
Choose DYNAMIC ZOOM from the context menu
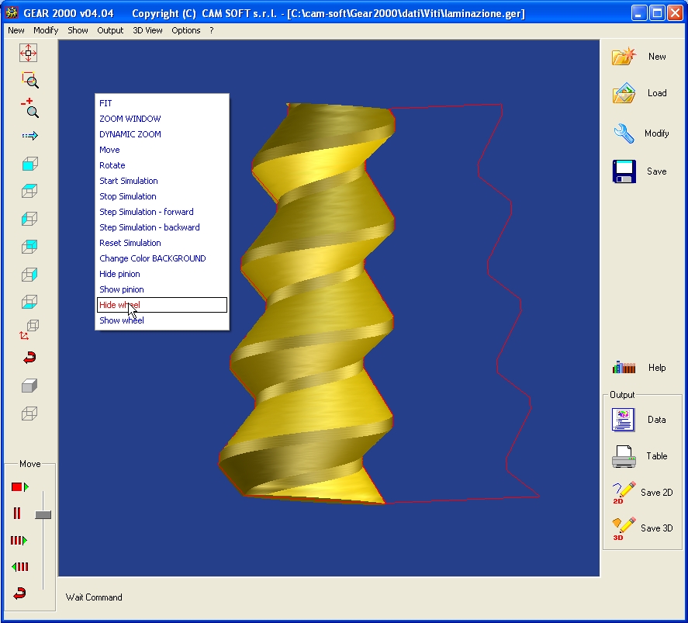coord(162,134)
